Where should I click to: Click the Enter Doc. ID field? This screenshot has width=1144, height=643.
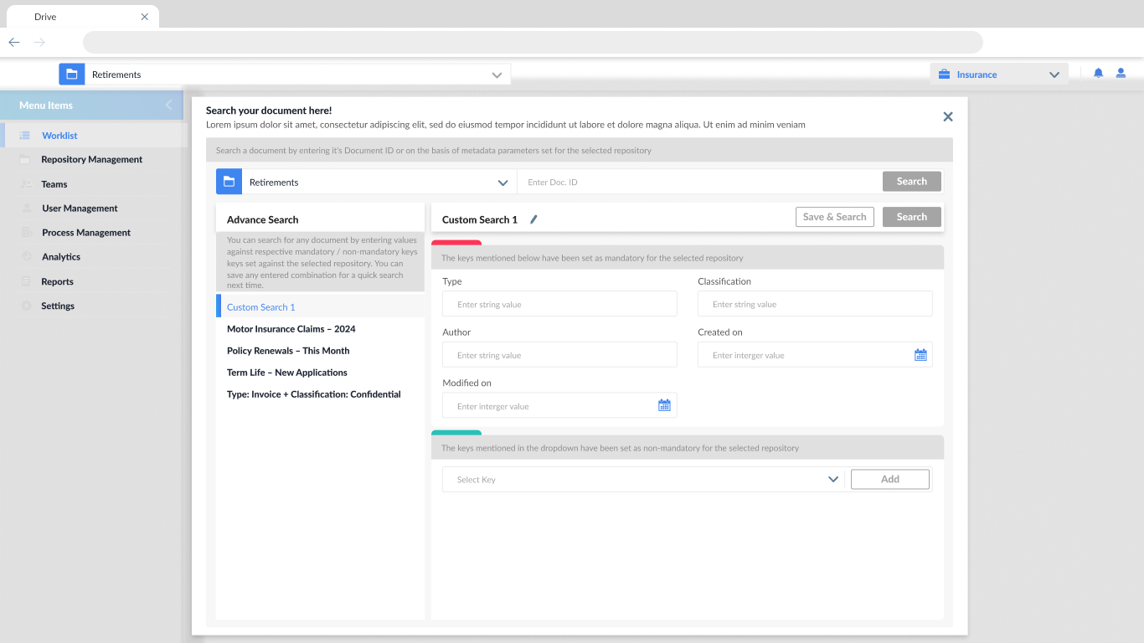coord(699,183)
